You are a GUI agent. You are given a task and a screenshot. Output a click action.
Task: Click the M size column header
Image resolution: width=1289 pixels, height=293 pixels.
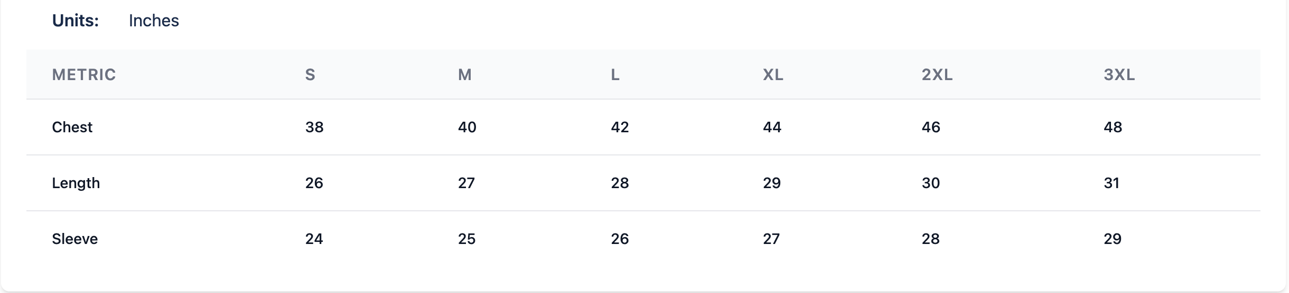464,75
